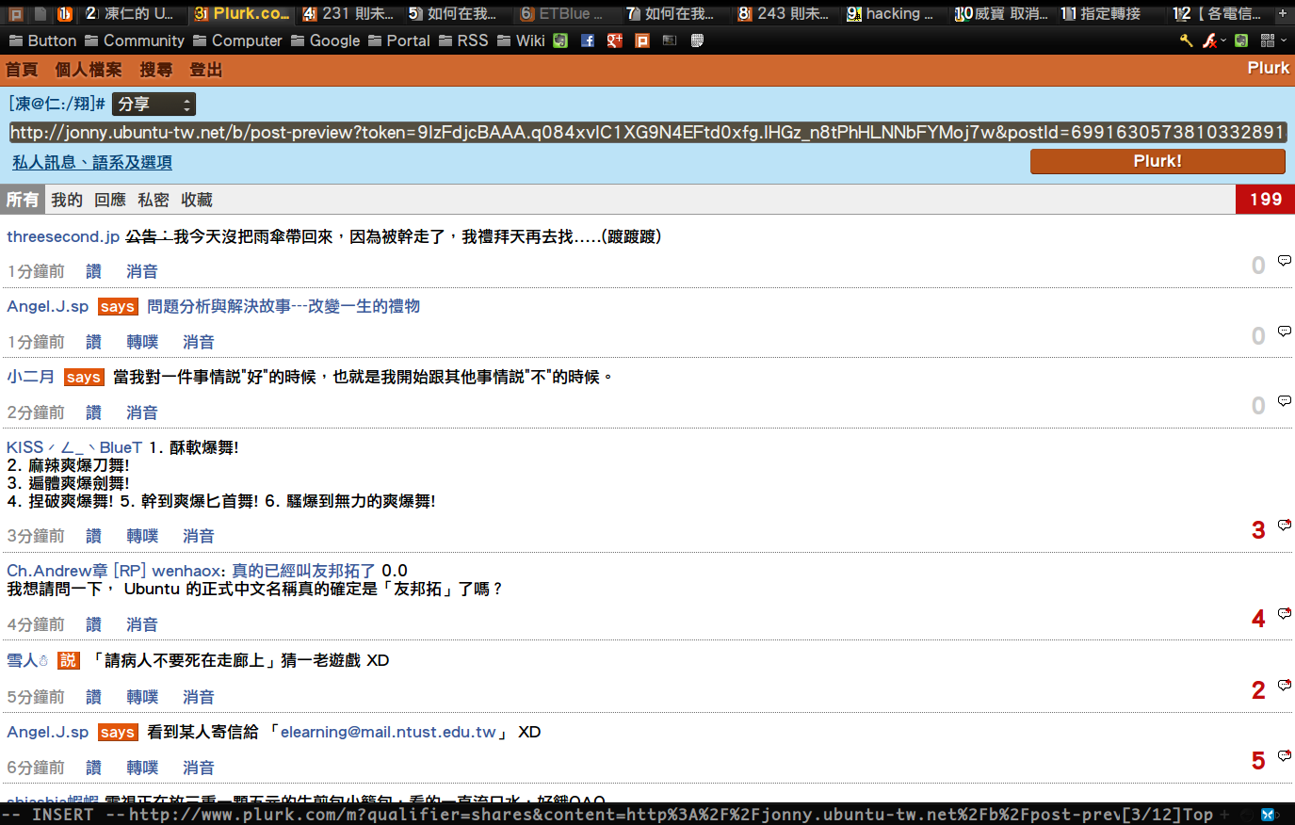The height and width of the screenshot is (825, 1295).
Task: Open the Portal bookmarks folder
Action: (399, 40)
